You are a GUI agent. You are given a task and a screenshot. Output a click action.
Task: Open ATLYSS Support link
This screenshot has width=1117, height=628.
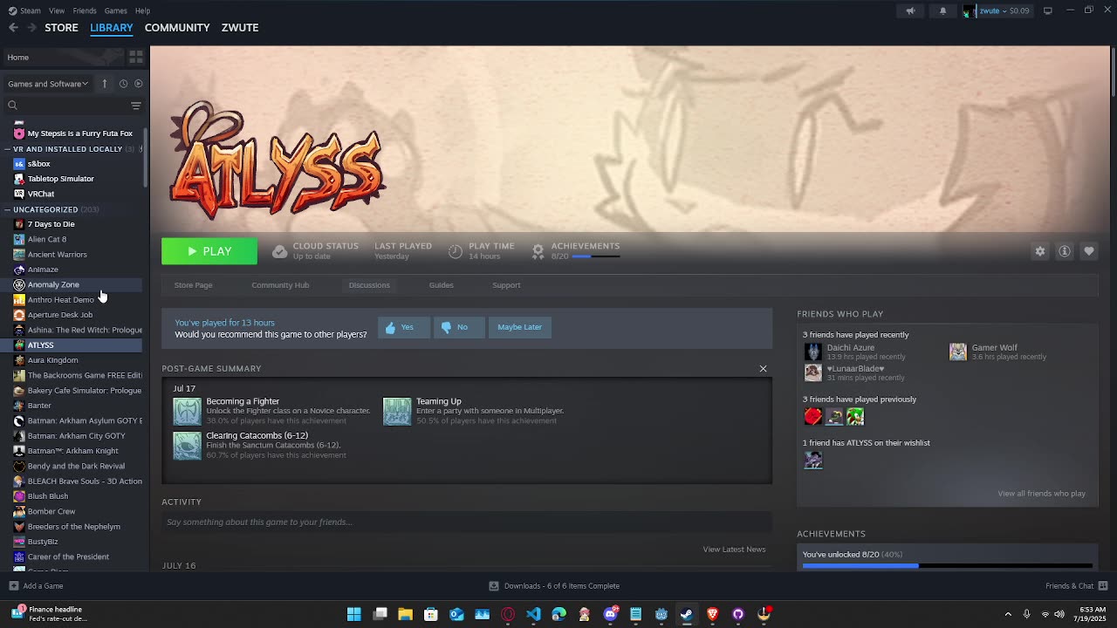(506, 285)
